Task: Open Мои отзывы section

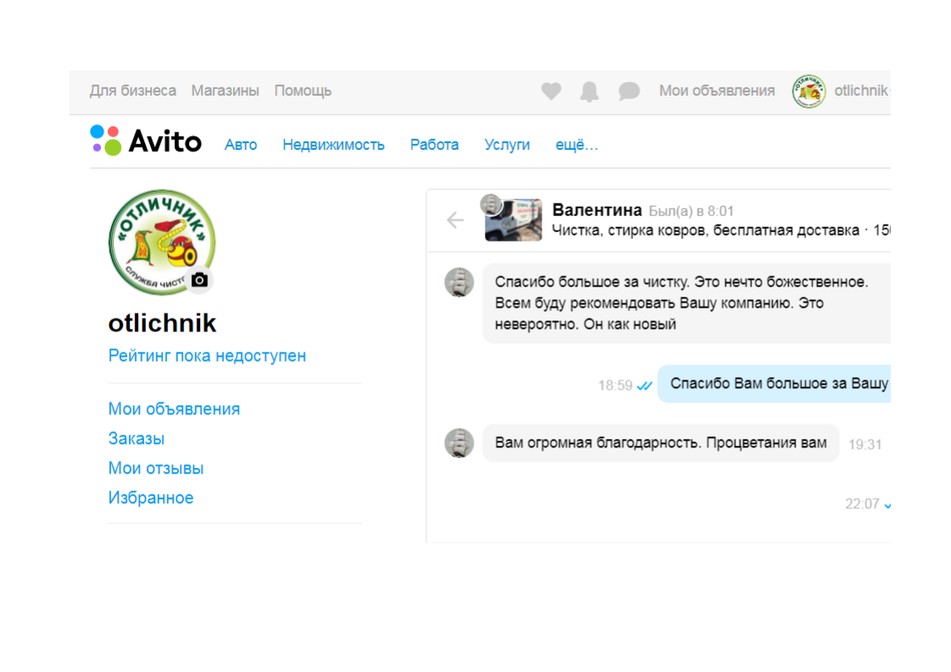Action: [x=155, y=468]
